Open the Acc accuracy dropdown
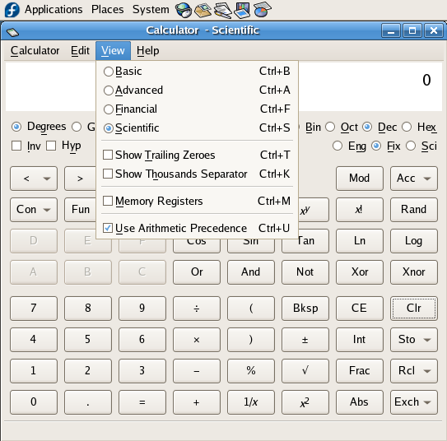The image size is (447, 441). [x=414, y=179]
